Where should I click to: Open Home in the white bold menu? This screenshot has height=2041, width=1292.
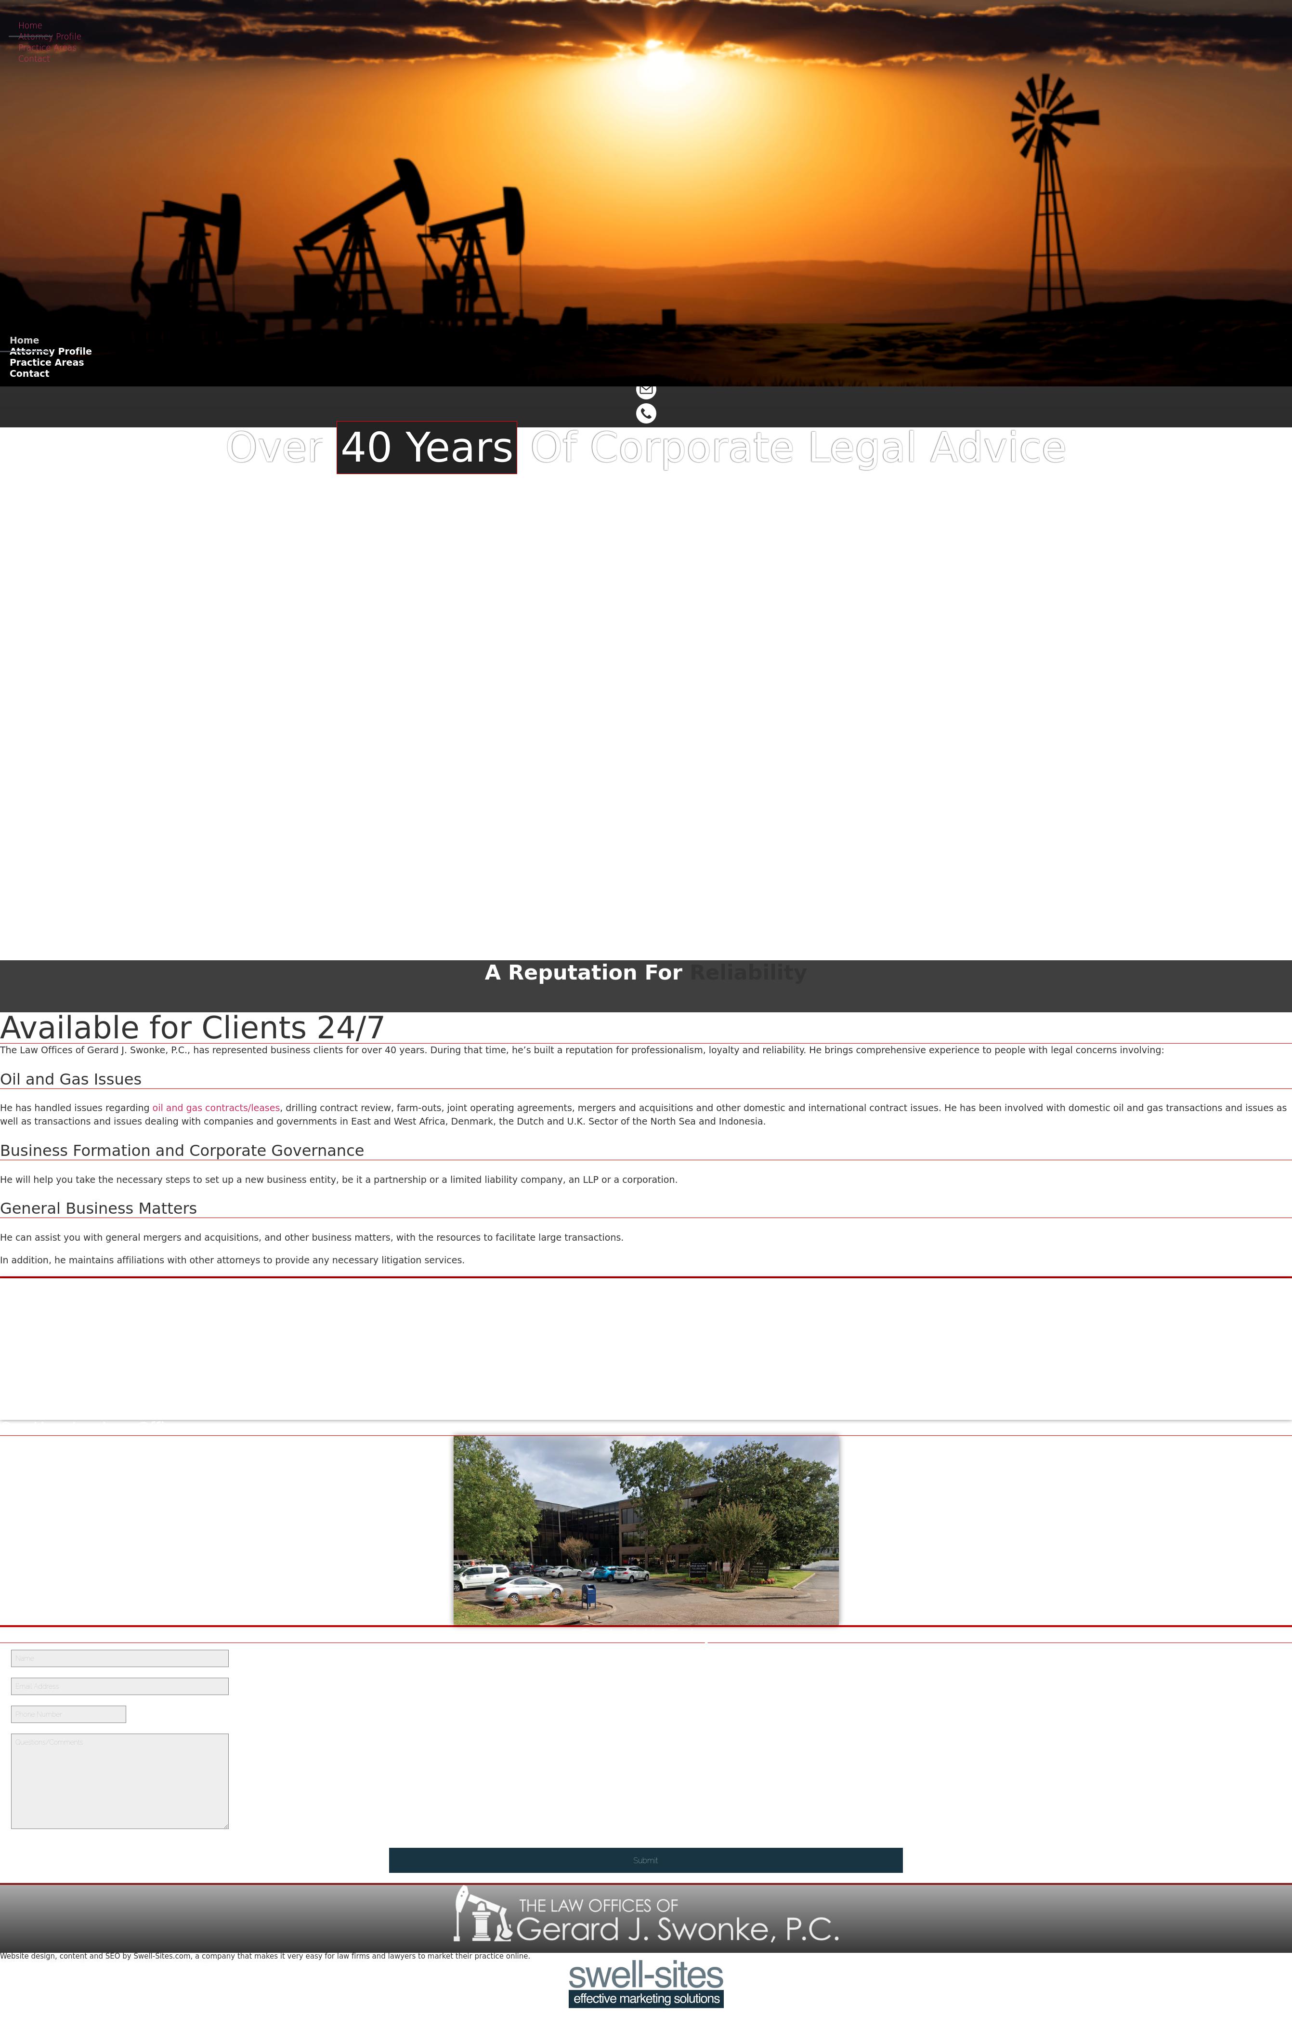(25, 340)
